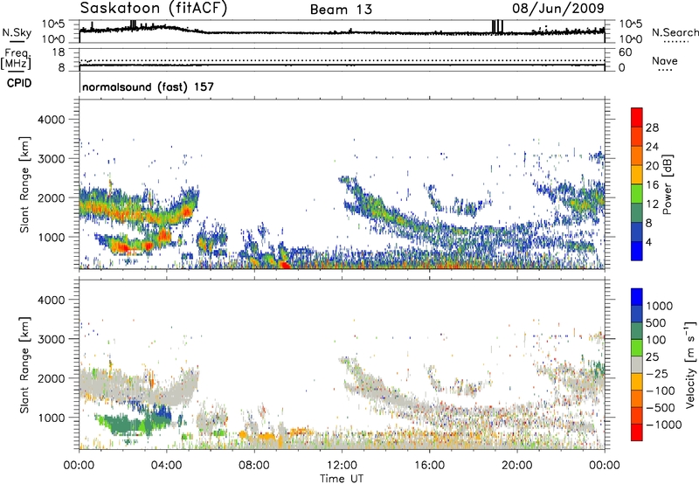Click the "Saskatoon (fitACF)" plot title
Viewport: 699px width, 484px height.
pyautogui.click(x=154, y=9)
